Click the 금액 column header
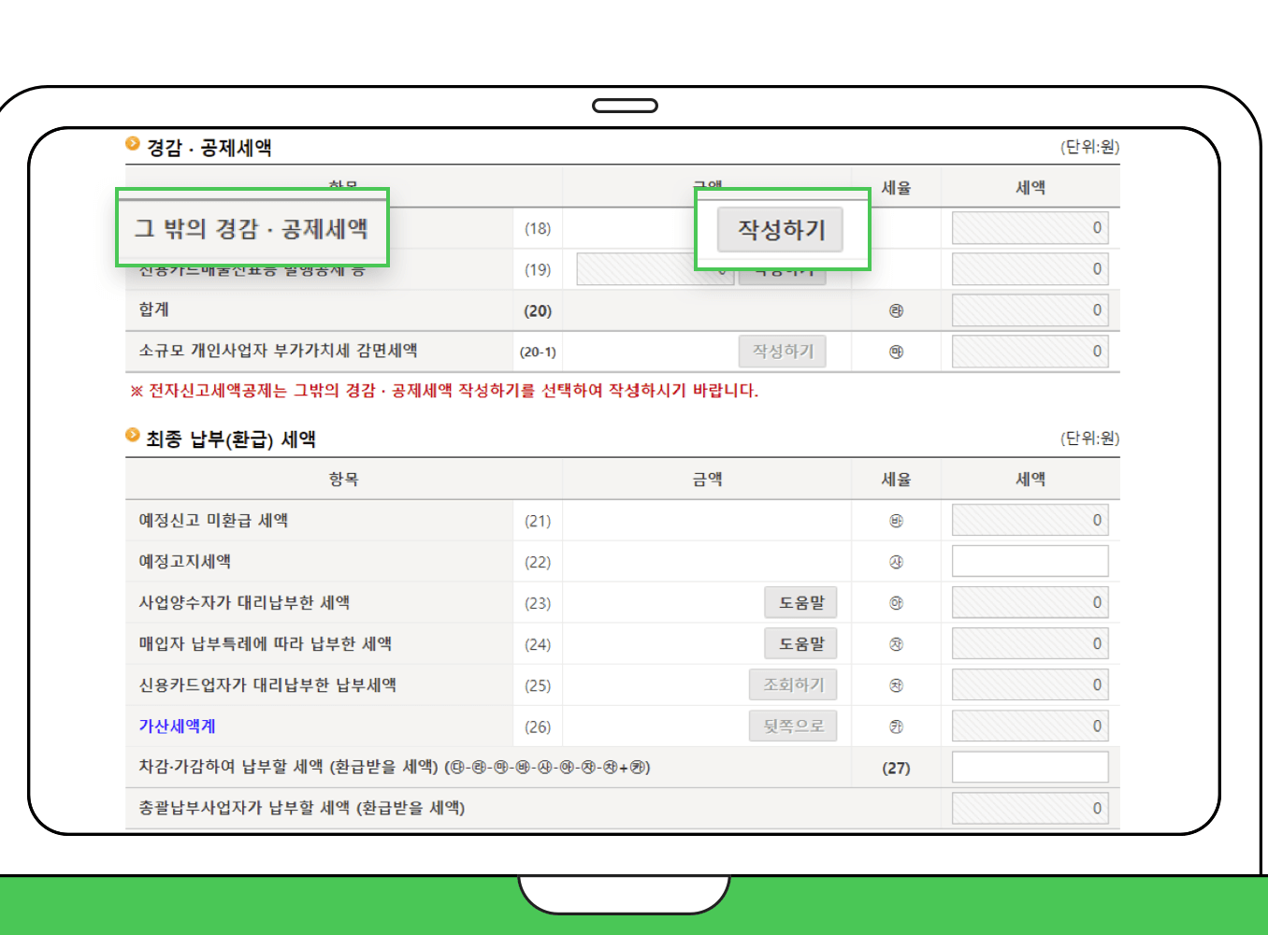Image resolution: width=1268 pixels, height=935 pixels. [x=706, y=479]
